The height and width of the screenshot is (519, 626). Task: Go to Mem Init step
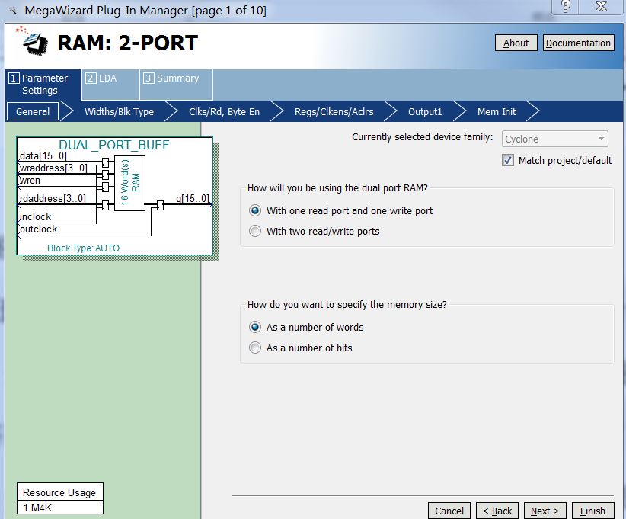(497, 111)
